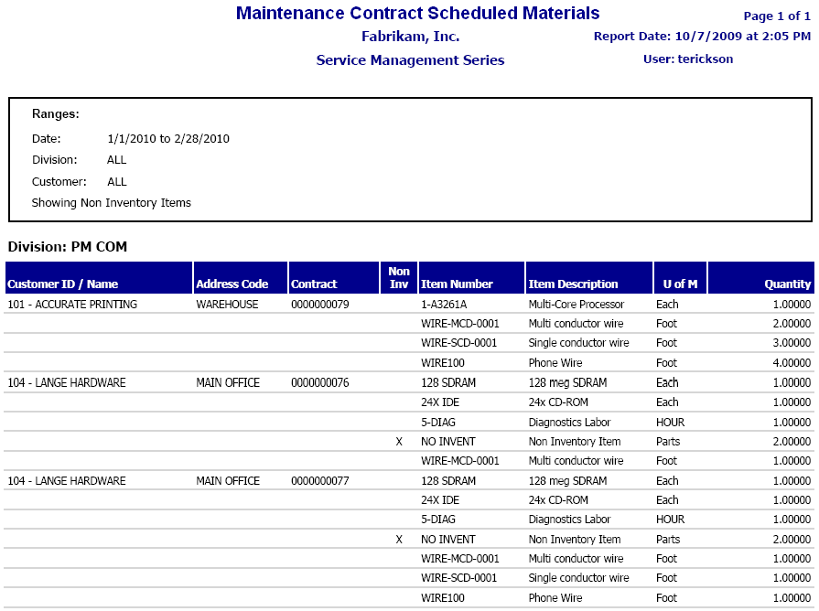Click the Non Inv column header
Viewport: 819px width, 611px height.
[x=399, y=278]
